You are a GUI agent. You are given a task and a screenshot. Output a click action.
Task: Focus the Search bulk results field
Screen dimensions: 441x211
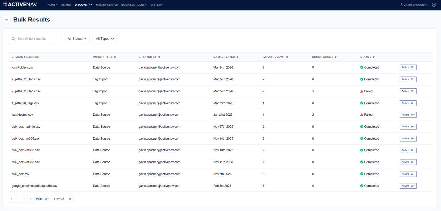pyautogui.click(x=35, y=39)
